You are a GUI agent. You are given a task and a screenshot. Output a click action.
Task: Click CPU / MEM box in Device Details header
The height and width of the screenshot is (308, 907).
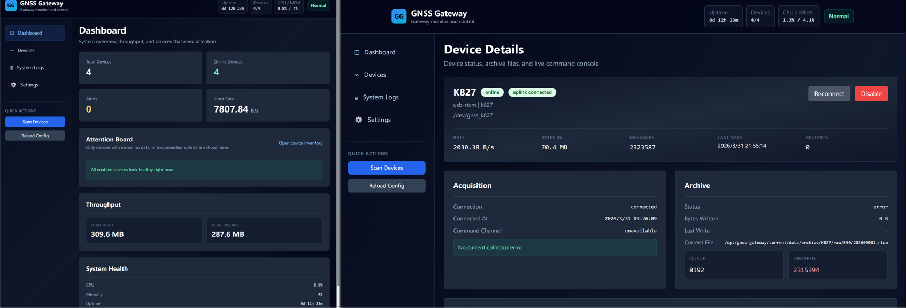click(798, 17)
